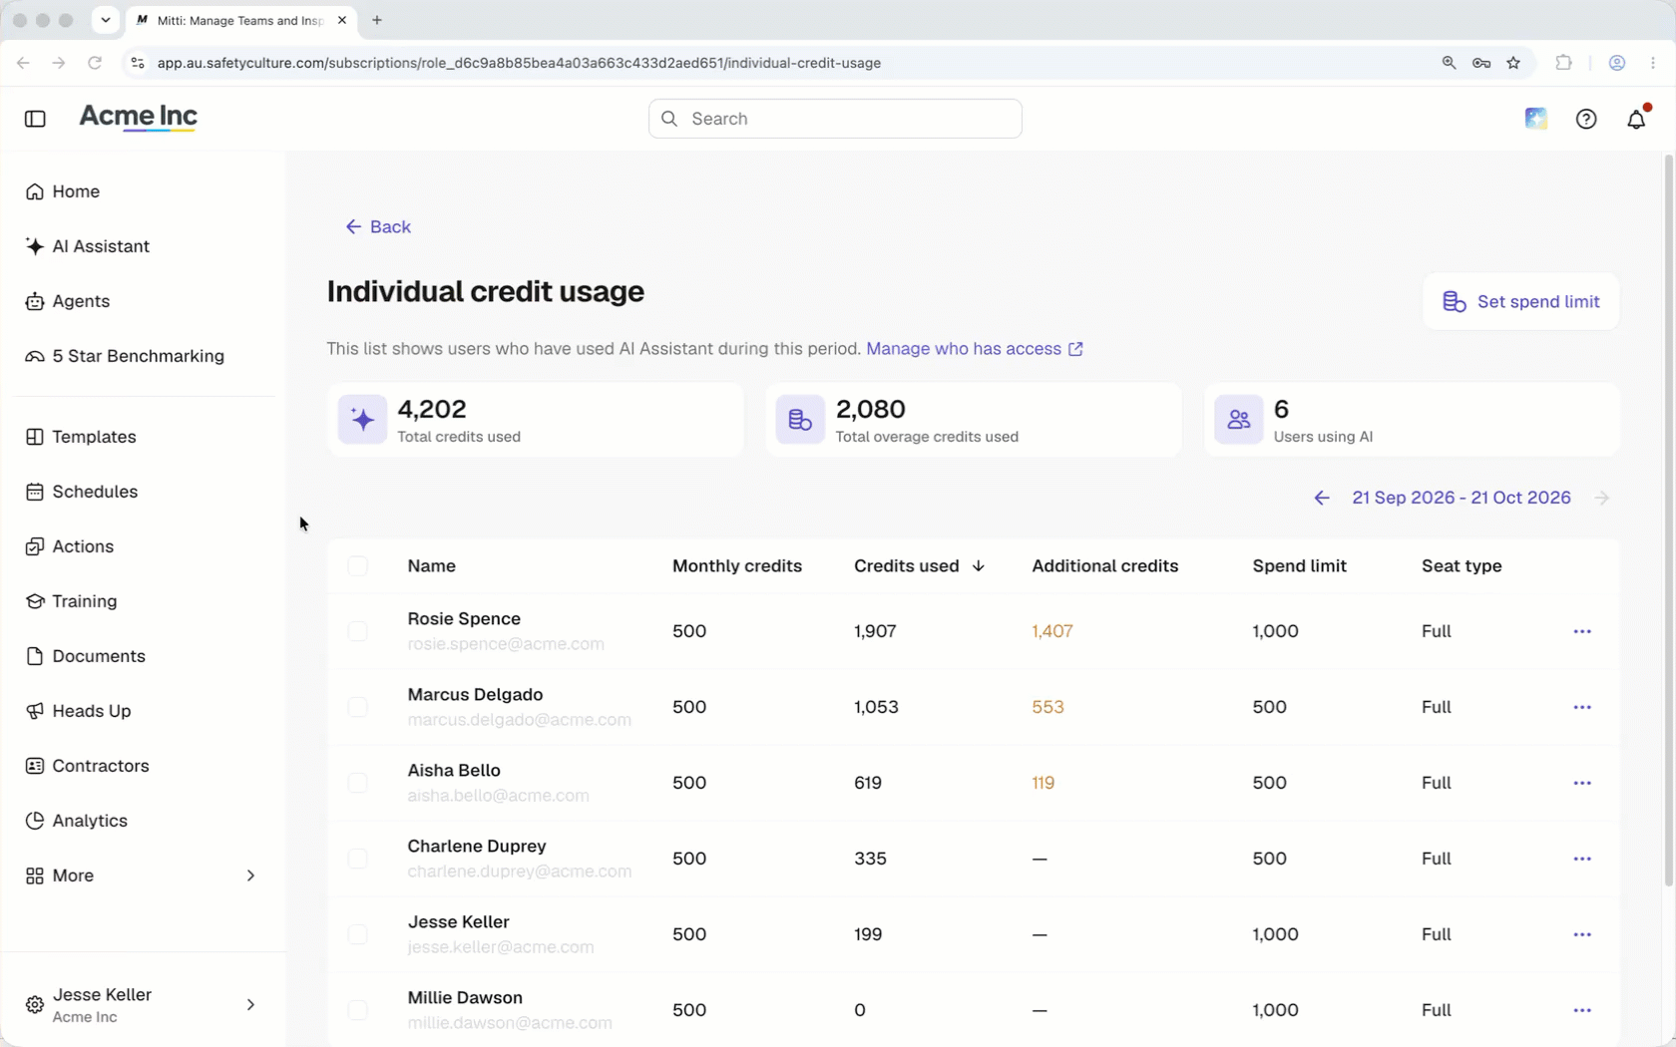Open Manage who has access link
This screenshot has height=1047, width=1676.
coord(975,349)
